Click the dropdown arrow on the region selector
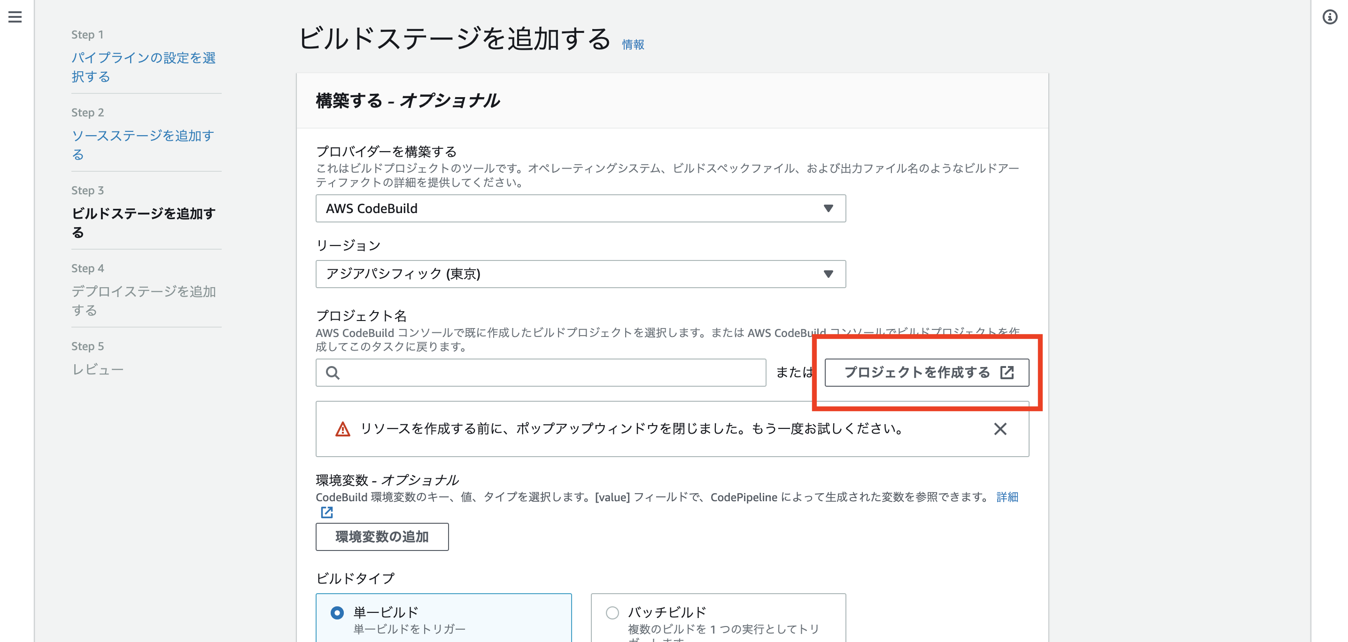 pyautogui.click(x=828, y=274)
